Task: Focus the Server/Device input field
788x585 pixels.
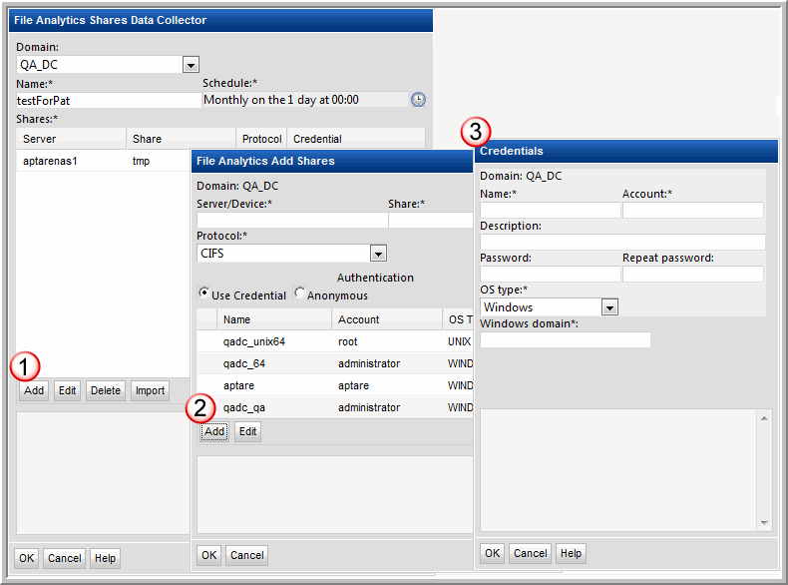Action: click(290, 220)
